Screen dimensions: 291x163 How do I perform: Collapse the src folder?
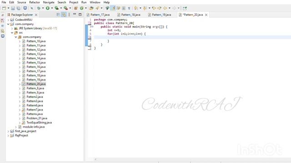point(12,33)
